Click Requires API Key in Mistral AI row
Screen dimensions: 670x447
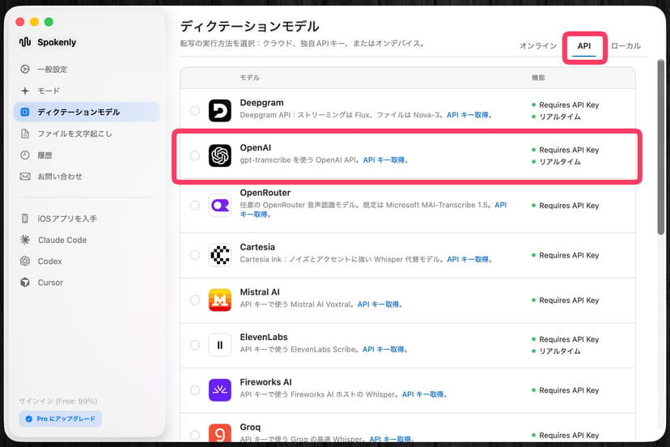click(569, 300)
